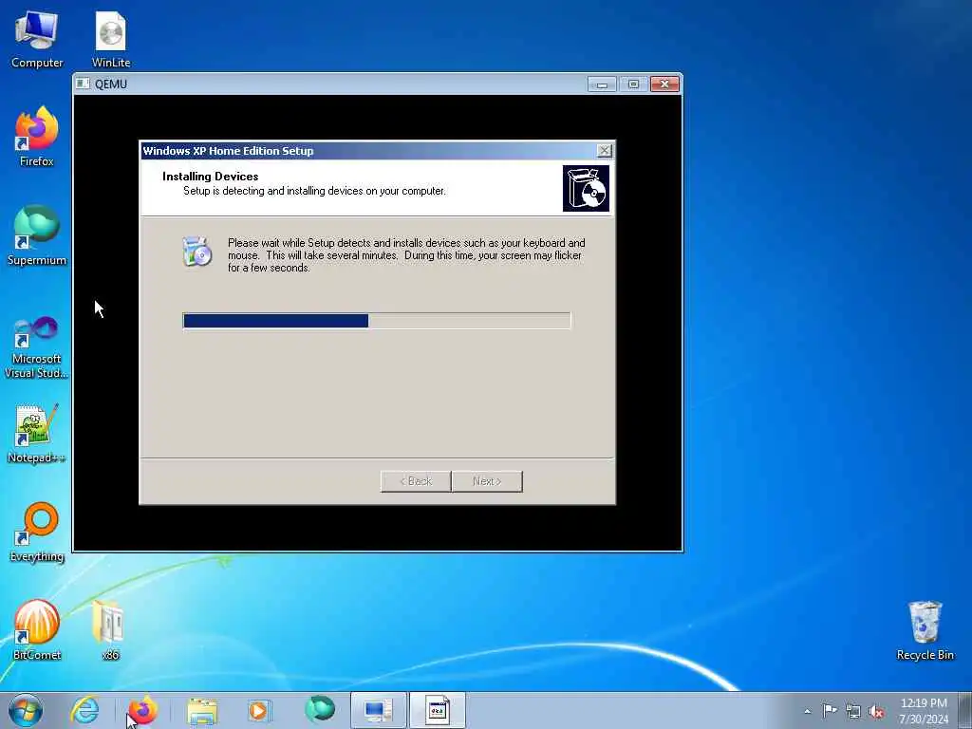Screen dimensions: 972x729
Task: Click the Installing Devices heading
Action: 210,177
